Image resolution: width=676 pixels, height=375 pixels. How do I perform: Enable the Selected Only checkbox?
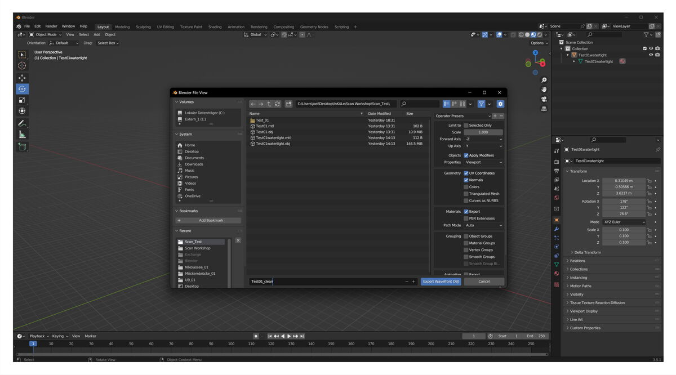[466, 126]
